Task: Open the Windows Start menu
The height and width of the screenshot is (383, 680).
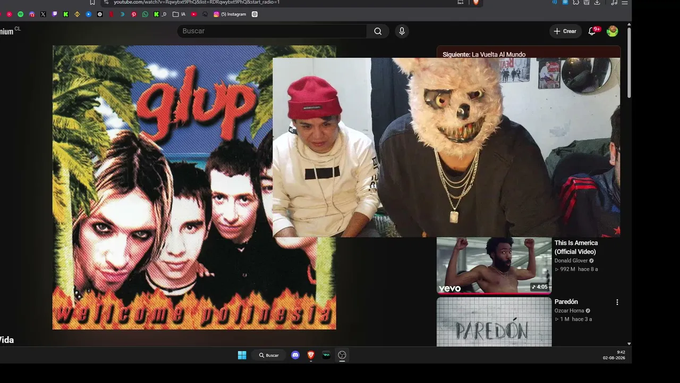Action: coord(242,355)
